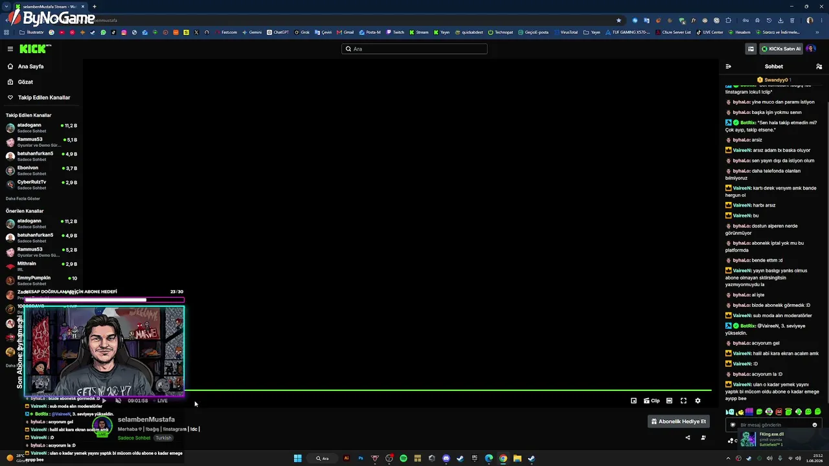The height and width of the screenshot is (466, 829).
Task: Click Sadece Sohbet category link
Action: (x=134, y=438)
